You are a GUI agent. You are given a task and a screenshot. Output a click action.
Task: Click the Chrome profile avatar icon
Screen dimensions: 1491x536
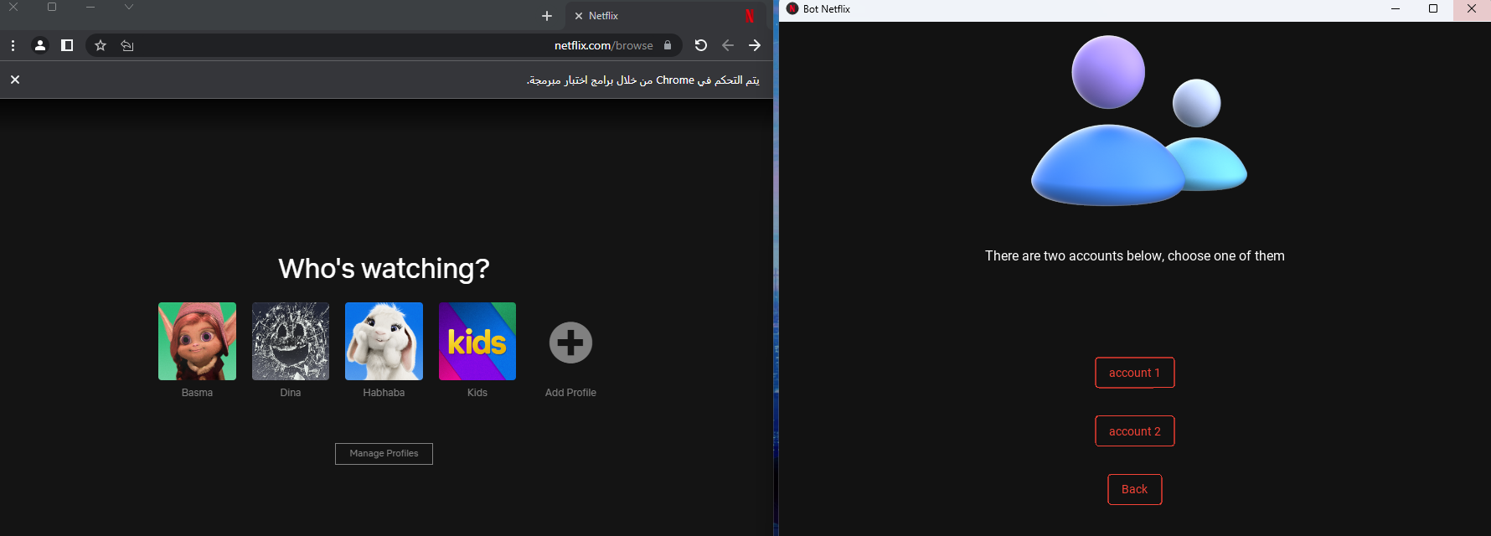[x=39, y=45]
